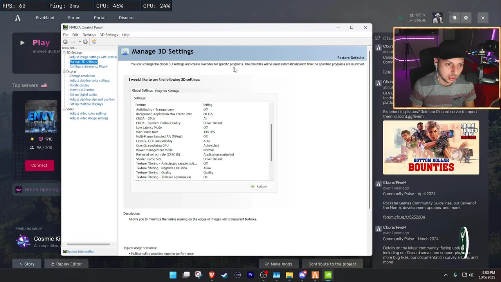The image size is (501, 282).
Task: Open discord.gg/fivem link
Action: 409,116
